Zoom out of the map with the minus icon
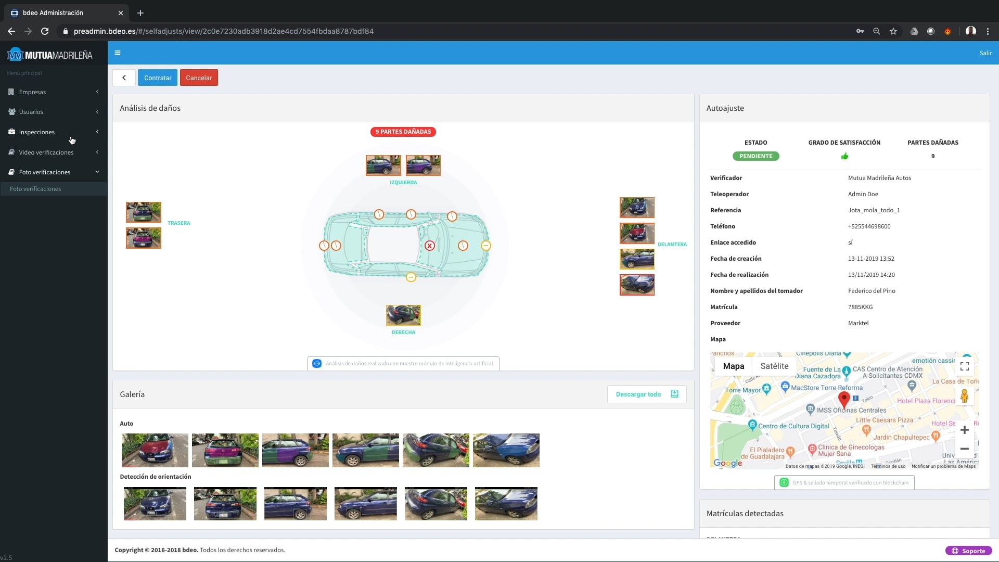Image resolution: width=999 pixels, height=562 pixels. [x=964, y=449]
